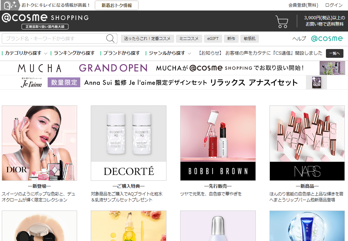348x241 pixels.
Task: Open ブランドから探す menu
Action: 121,53
